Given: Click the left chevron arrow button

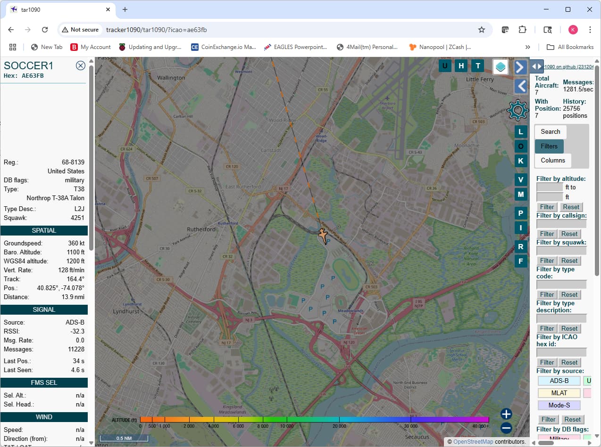Looking at the screenshot, I should pos(520,86).
